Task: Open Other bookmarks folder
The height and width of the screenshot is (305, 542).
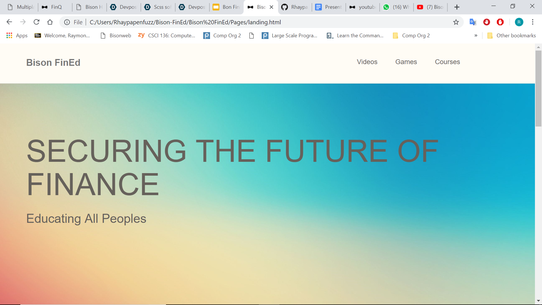Action: point(512,36)
